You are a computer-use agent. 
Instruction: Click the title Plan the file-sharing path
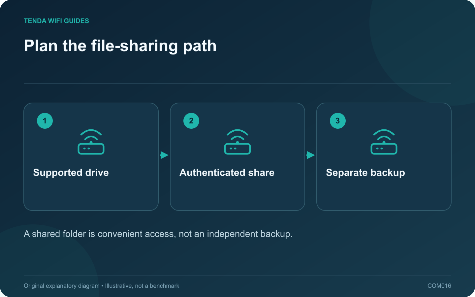pyautogui.click(x=120, y=46)
